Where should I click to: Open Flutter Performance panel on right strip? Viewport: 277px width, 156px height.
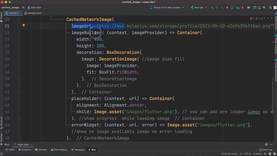(x=276, y=70)
